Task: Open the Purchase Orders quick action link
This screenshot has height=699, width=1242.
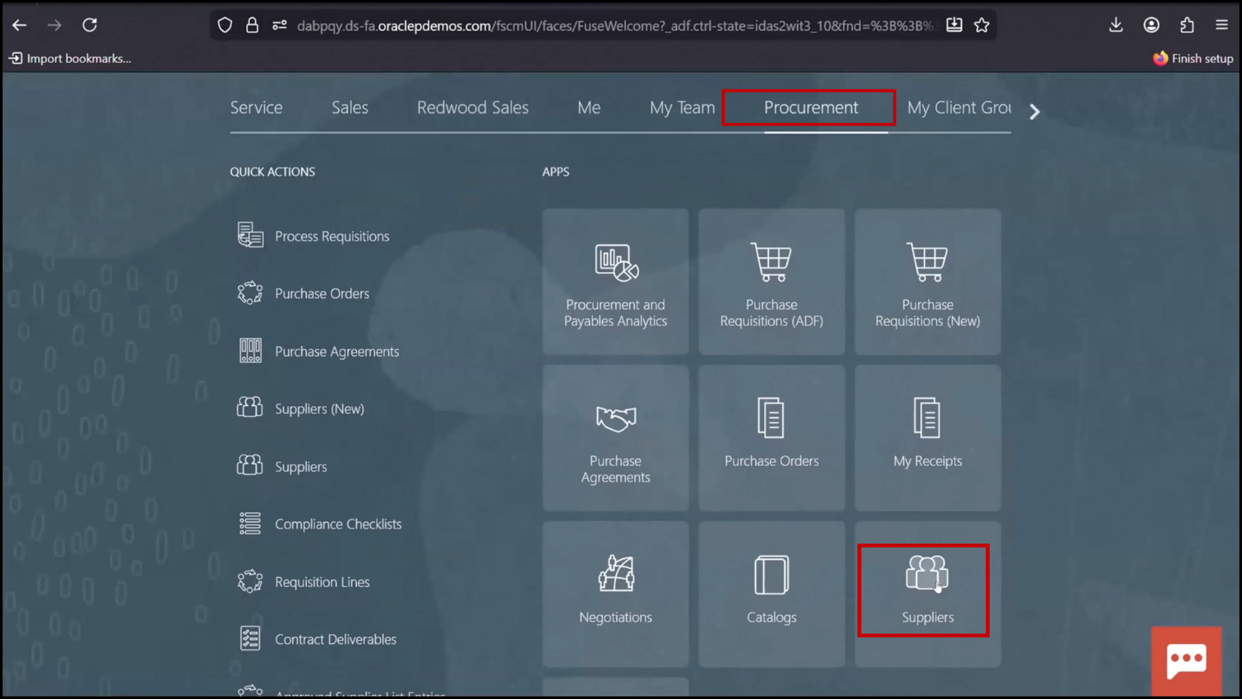Action: click(x=322, y=293)
